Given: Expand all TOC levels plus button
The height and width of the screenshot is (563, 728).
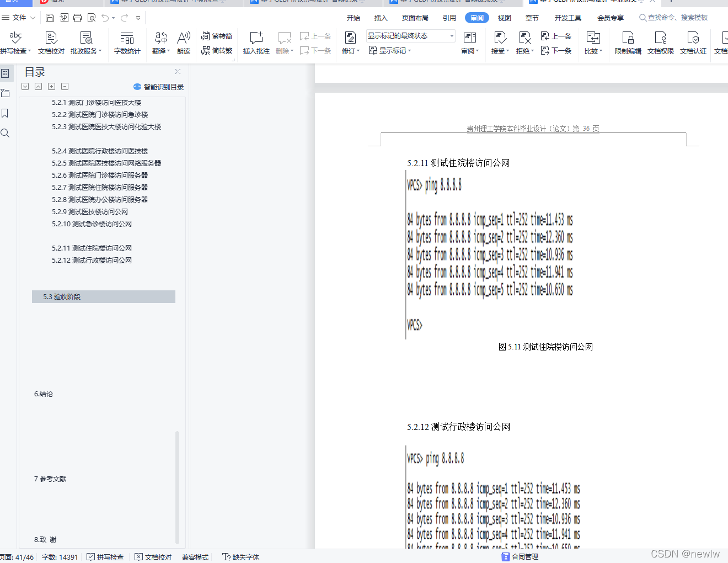Looking at the screenshot, I should [51, 87].
